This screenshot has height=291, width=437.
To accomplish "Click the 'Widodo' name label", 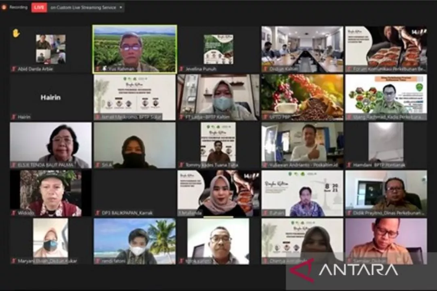I will [26, 213].
